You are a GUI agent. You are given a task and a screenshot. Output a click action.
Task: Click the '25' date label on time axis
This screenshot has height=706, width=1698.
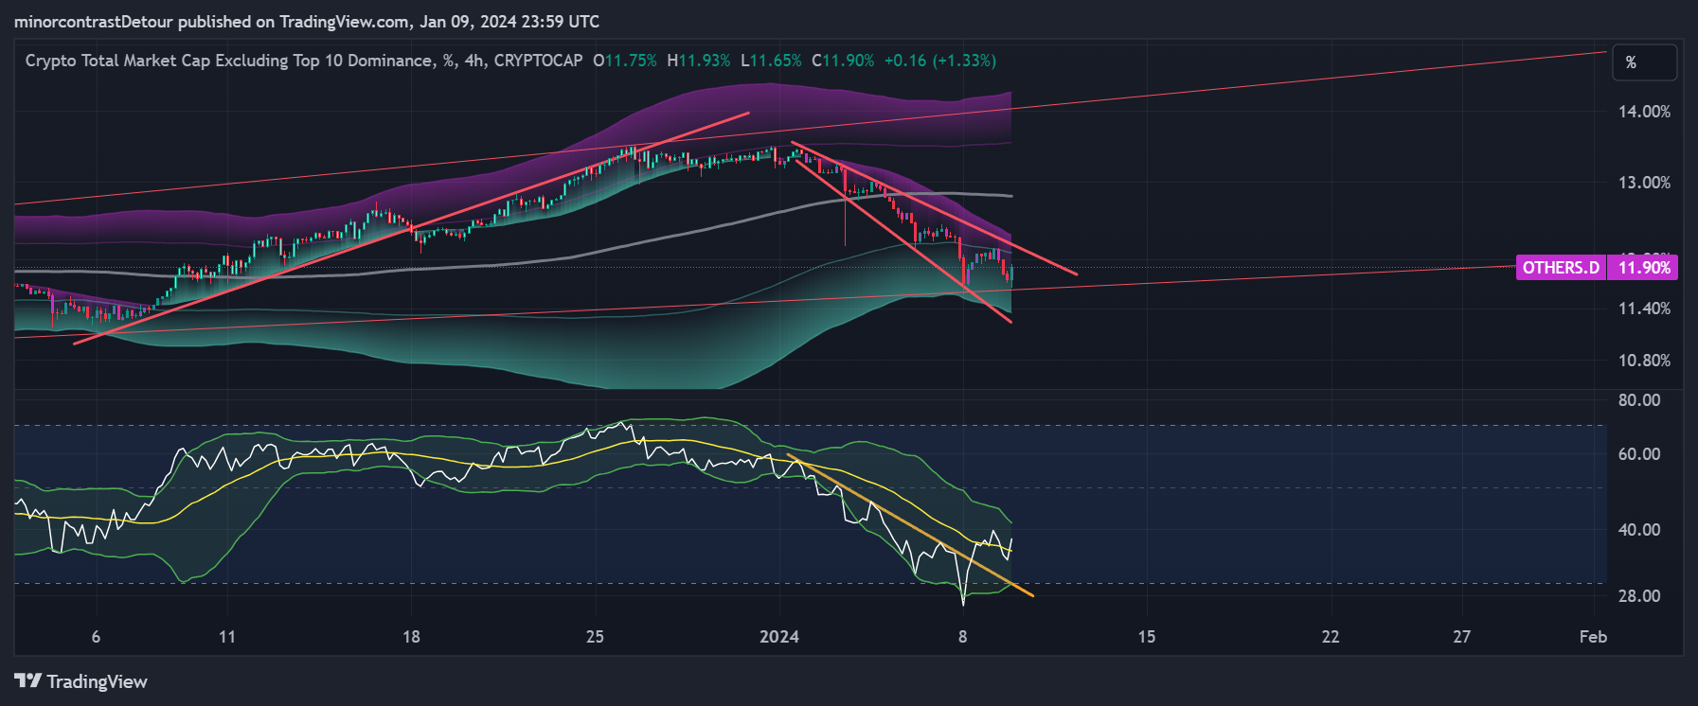tap(595, 637)
